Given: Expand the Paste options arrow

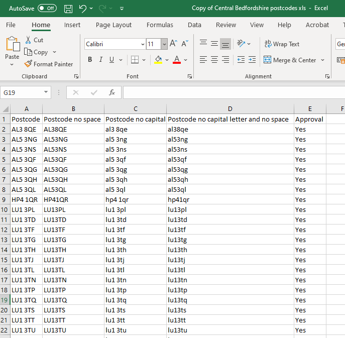Looking at the screenshot, I should [12, 64].
